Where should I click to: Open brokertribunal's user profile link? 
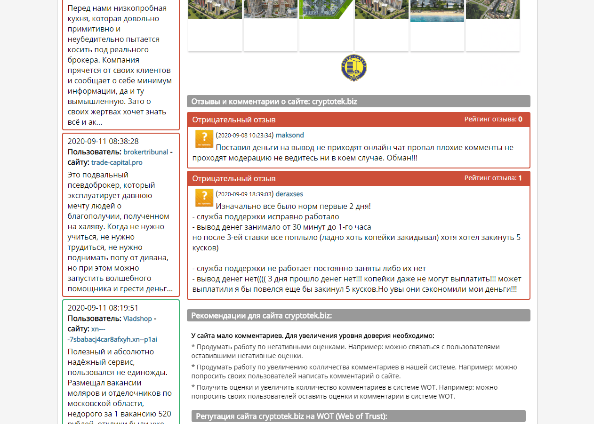145,152
